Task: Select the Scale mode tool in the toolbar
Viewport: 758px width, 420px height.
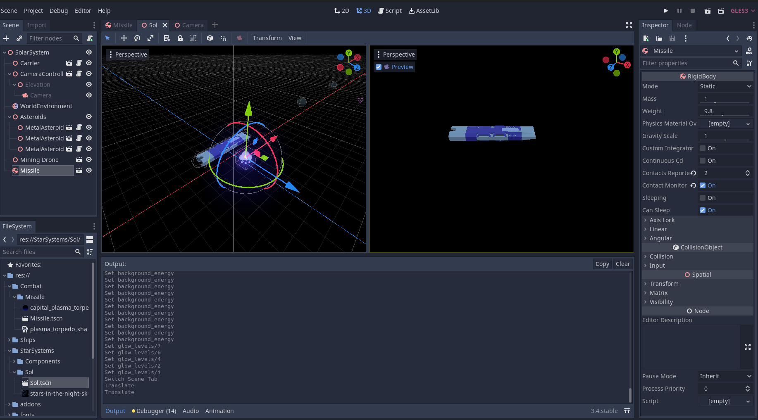Action: pos(150,38)
